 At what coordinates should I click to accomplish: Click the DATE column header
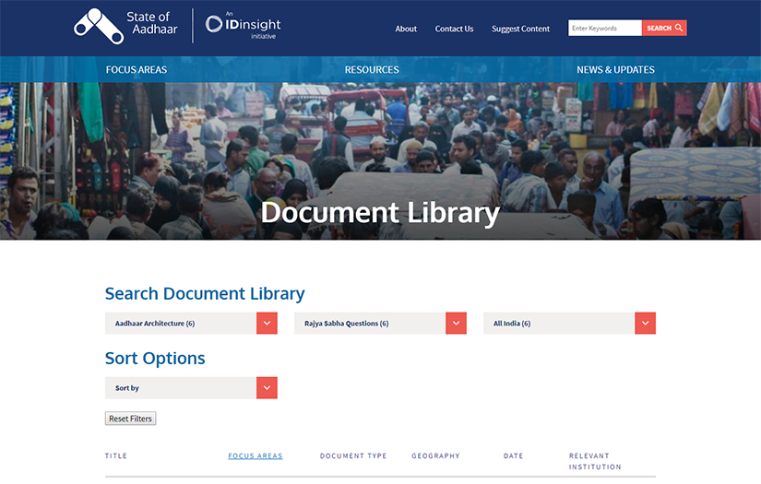click(x=513, y=455)
